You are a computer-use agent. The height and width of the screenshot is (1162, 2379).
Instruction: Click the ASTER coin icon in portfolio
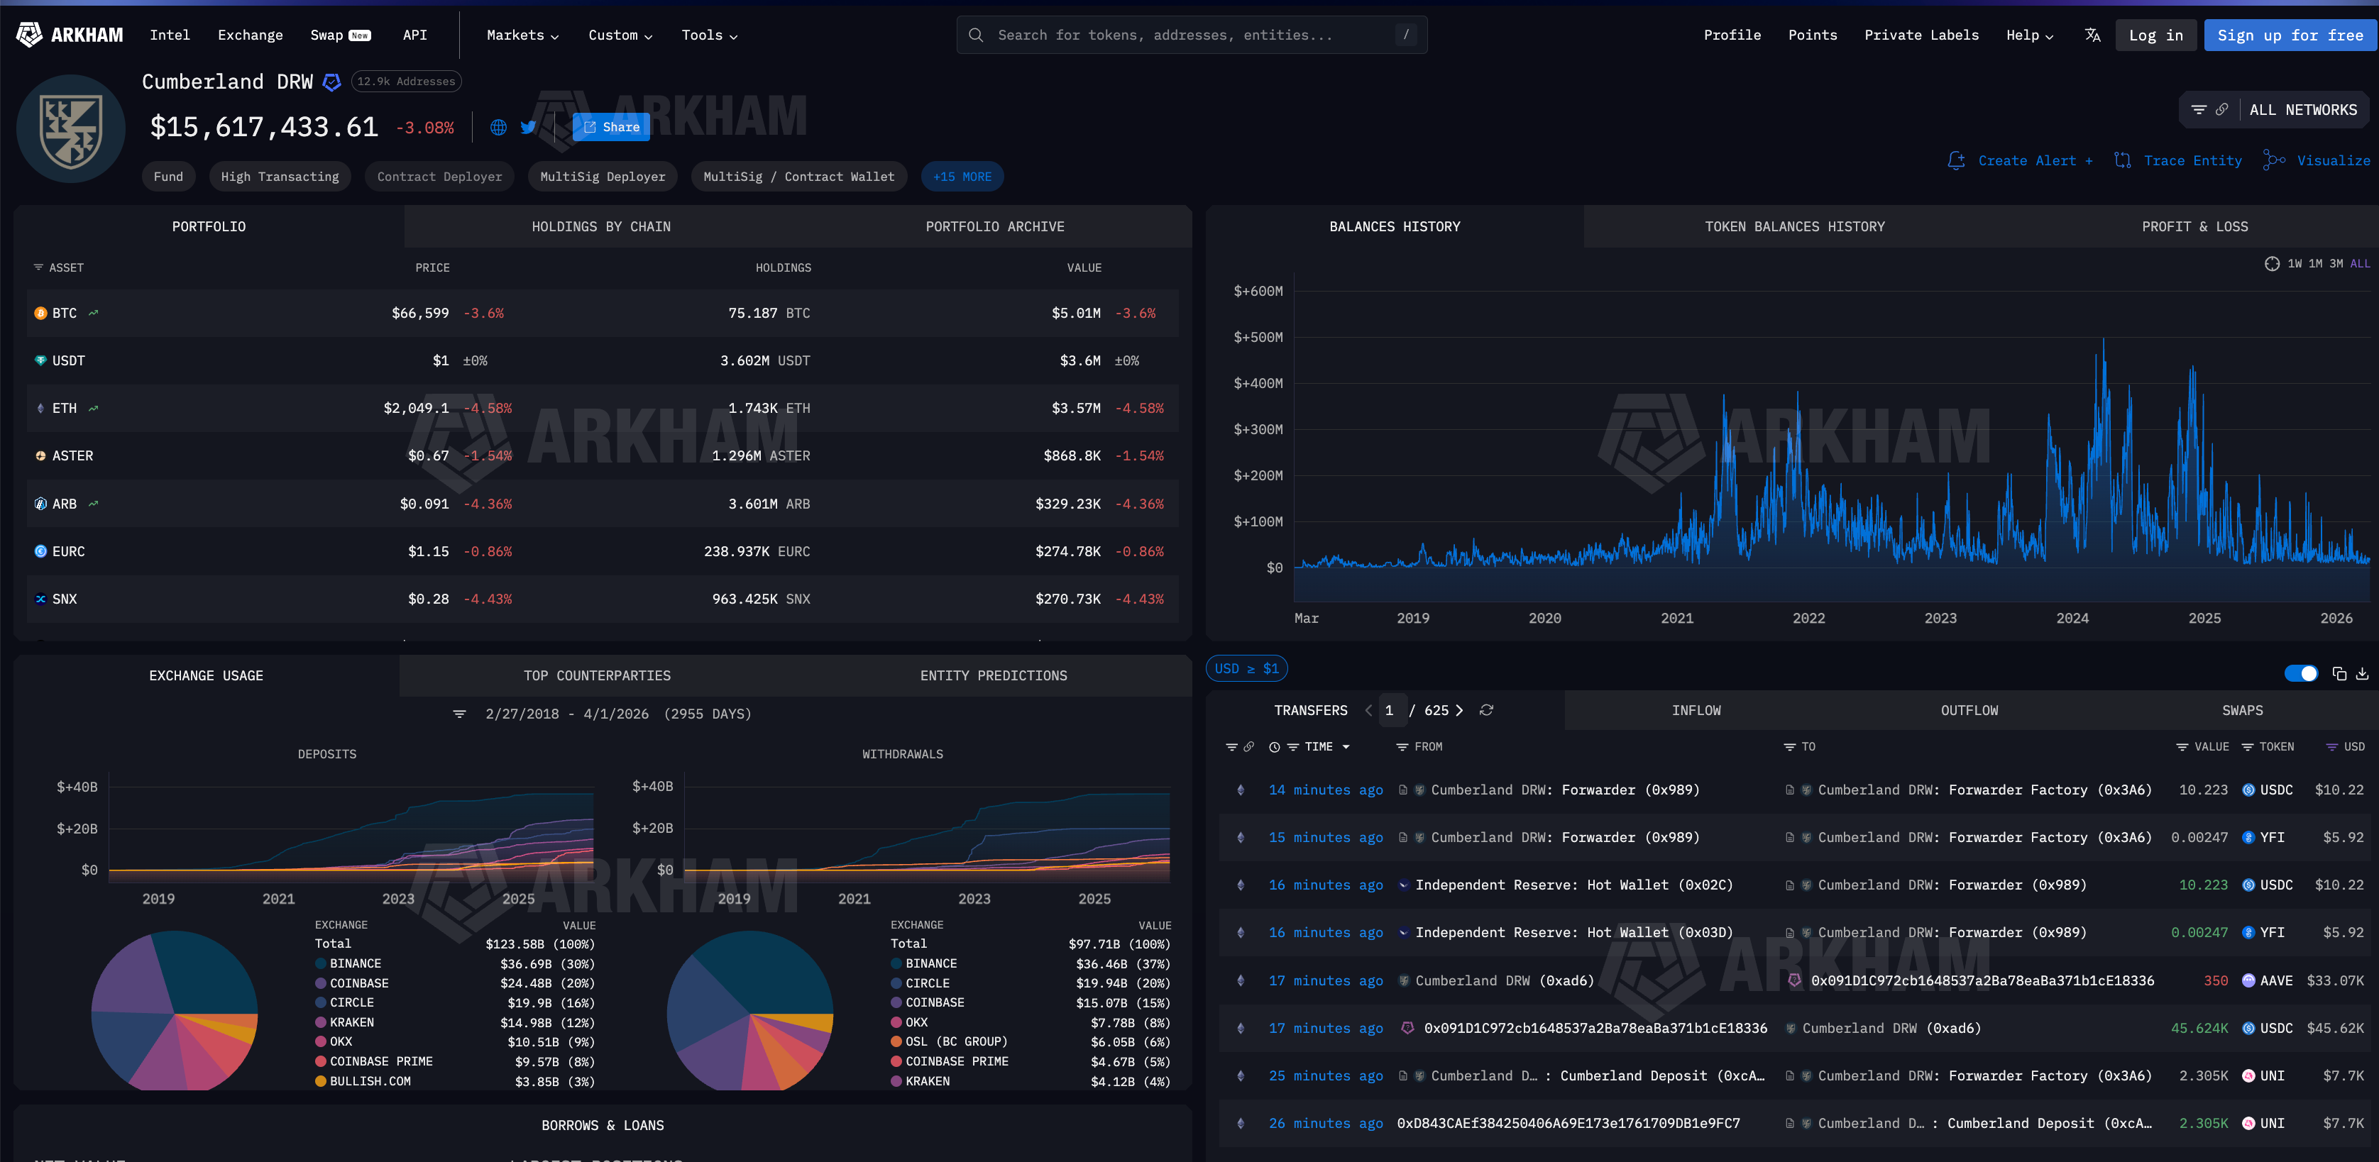40,456
